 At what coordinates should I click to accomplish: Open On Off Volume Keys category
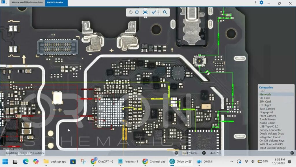(x=272, y=141)
